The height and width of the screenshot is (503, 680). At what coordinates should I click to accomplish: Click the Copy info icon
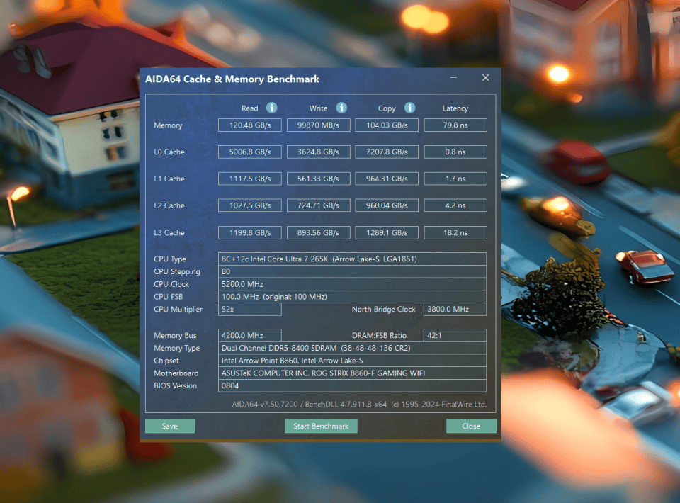pos(409,108)
